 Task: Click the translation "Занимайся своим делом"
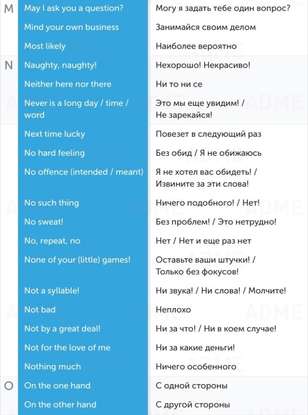[x=206, y=27]
